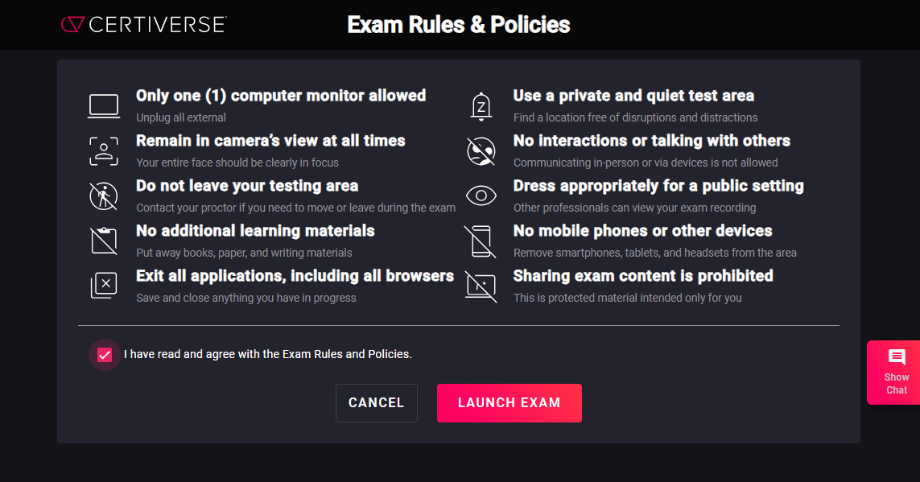
Task: Click the laptop monitor icon
Action: point(104,106)
